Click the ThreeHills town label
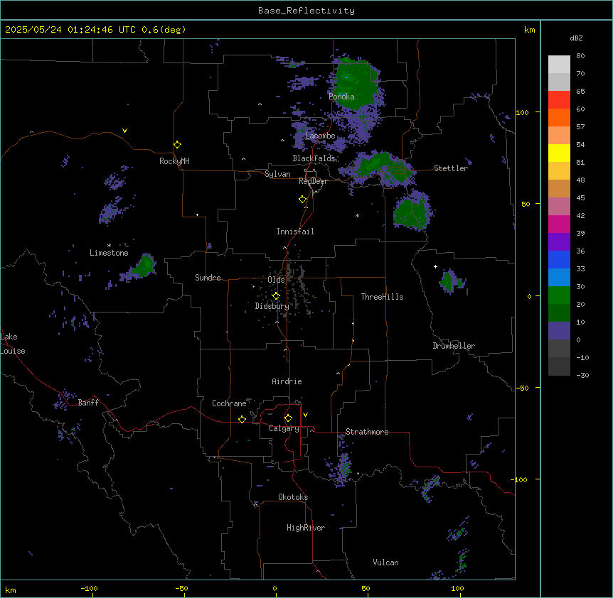613x598 pixels. coord(382,297)
